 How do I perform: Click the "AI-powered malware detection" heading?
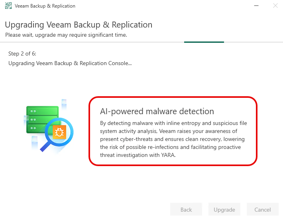click(157, 111)
